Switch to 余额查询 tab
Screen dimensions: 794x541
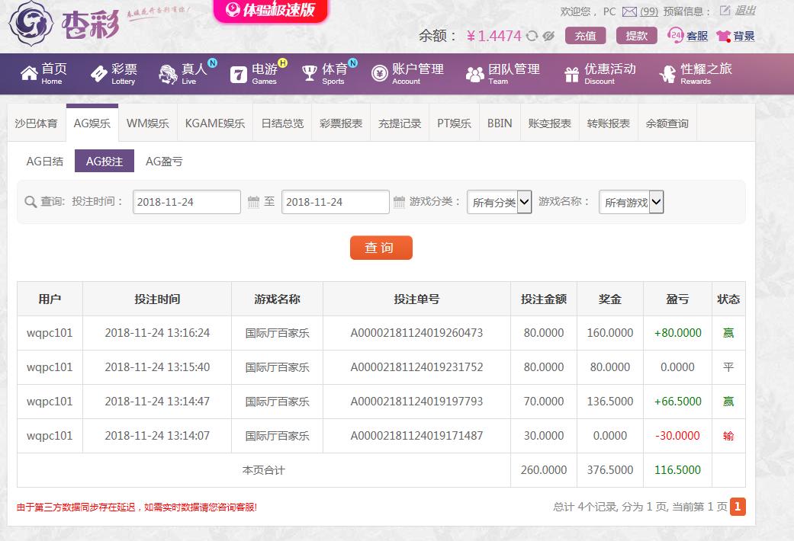pyautogui.click(x=667, y=123)
